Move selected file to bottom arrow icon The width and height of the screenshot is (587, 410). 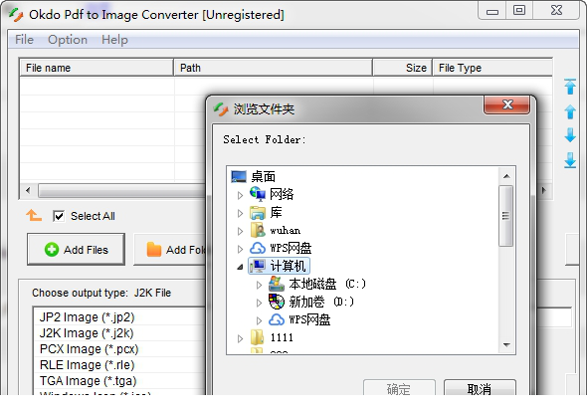570,160
